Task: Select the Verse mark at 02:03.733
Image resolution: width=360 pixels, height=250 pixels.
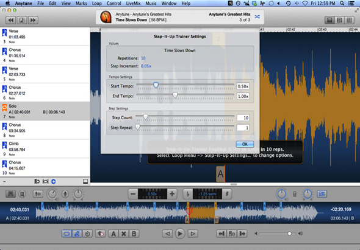Action: [45, 74]
